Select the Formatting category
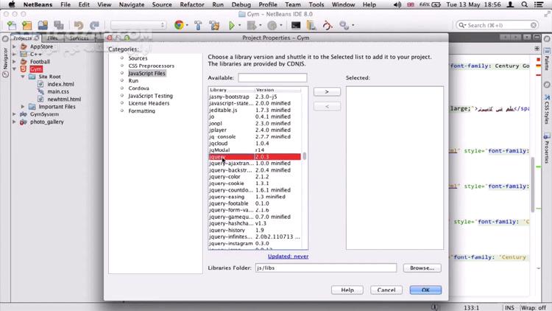The width and height of the screenshot is (552, 311). click(x=141, y=111)
